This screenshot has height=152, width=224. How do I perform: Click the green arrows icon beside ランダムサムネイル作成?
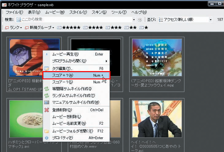click(47, 96)
